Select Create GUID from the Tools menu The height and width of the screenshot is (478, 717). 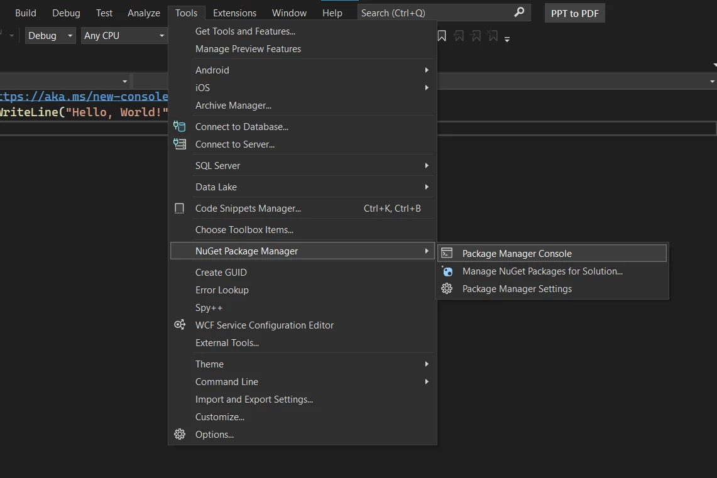click(221, 273)
